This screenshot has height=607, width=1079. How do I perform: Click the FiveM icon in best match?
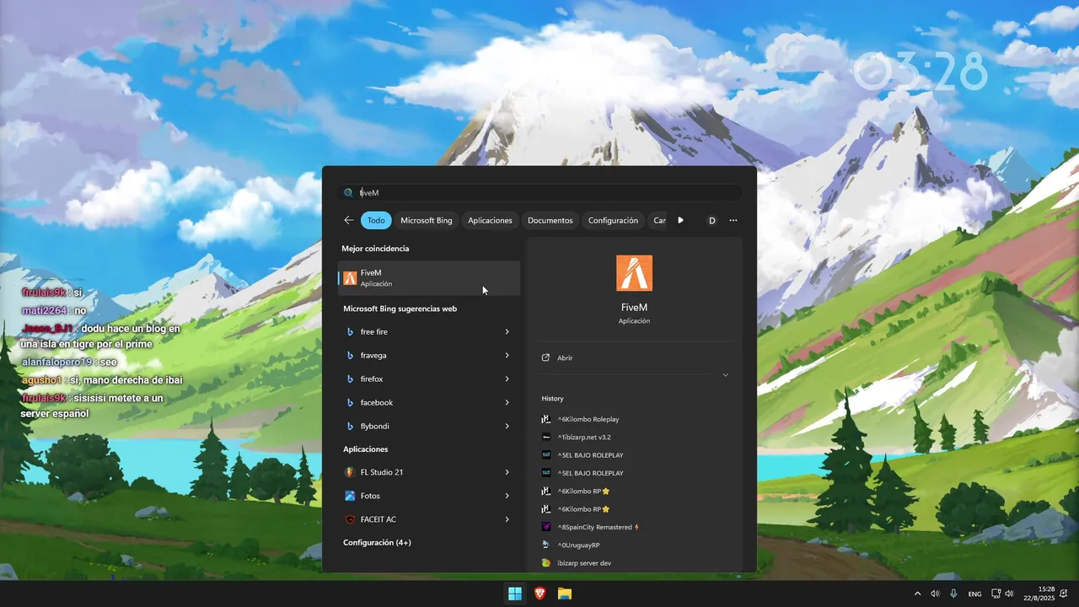[x=350, y=278]
